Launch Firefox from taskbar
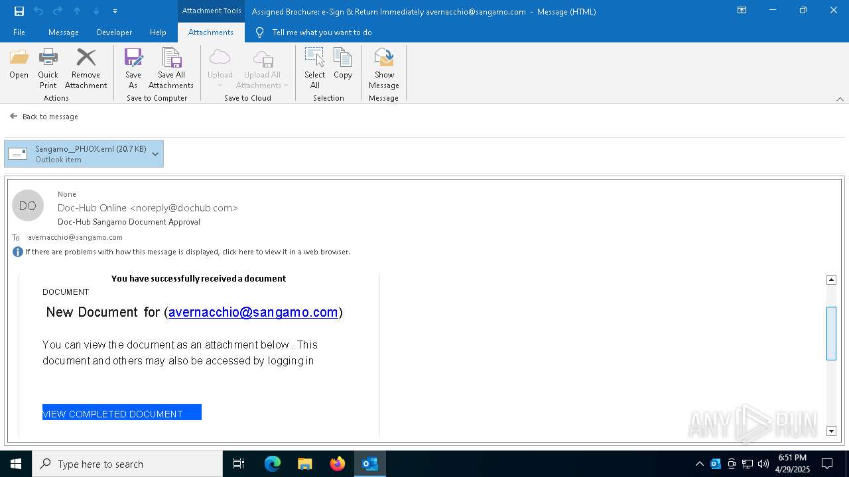Image resolution: width=849 pixels, height=477 pixels. (x=338, y=464)
